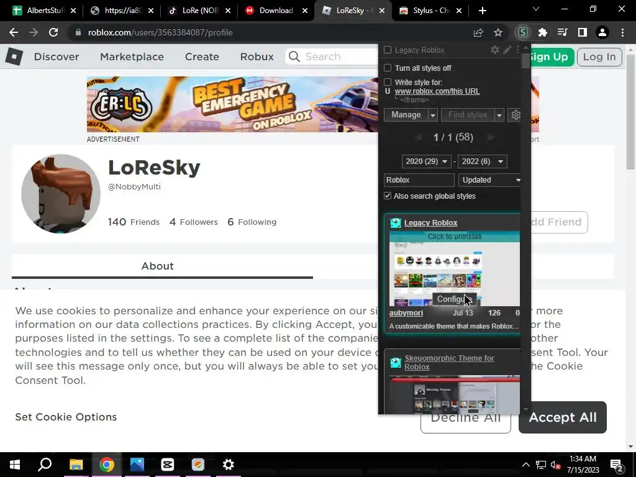
Task: Open the notification center icon
Action: (x=617, y=465)
